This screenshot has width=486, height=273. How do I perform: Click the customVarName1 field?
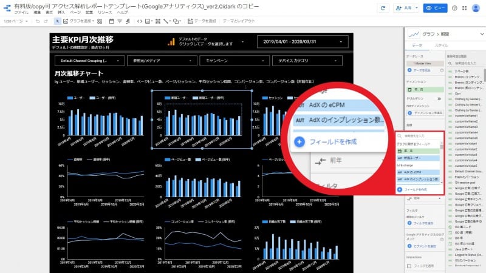click(x=465, y=116)
